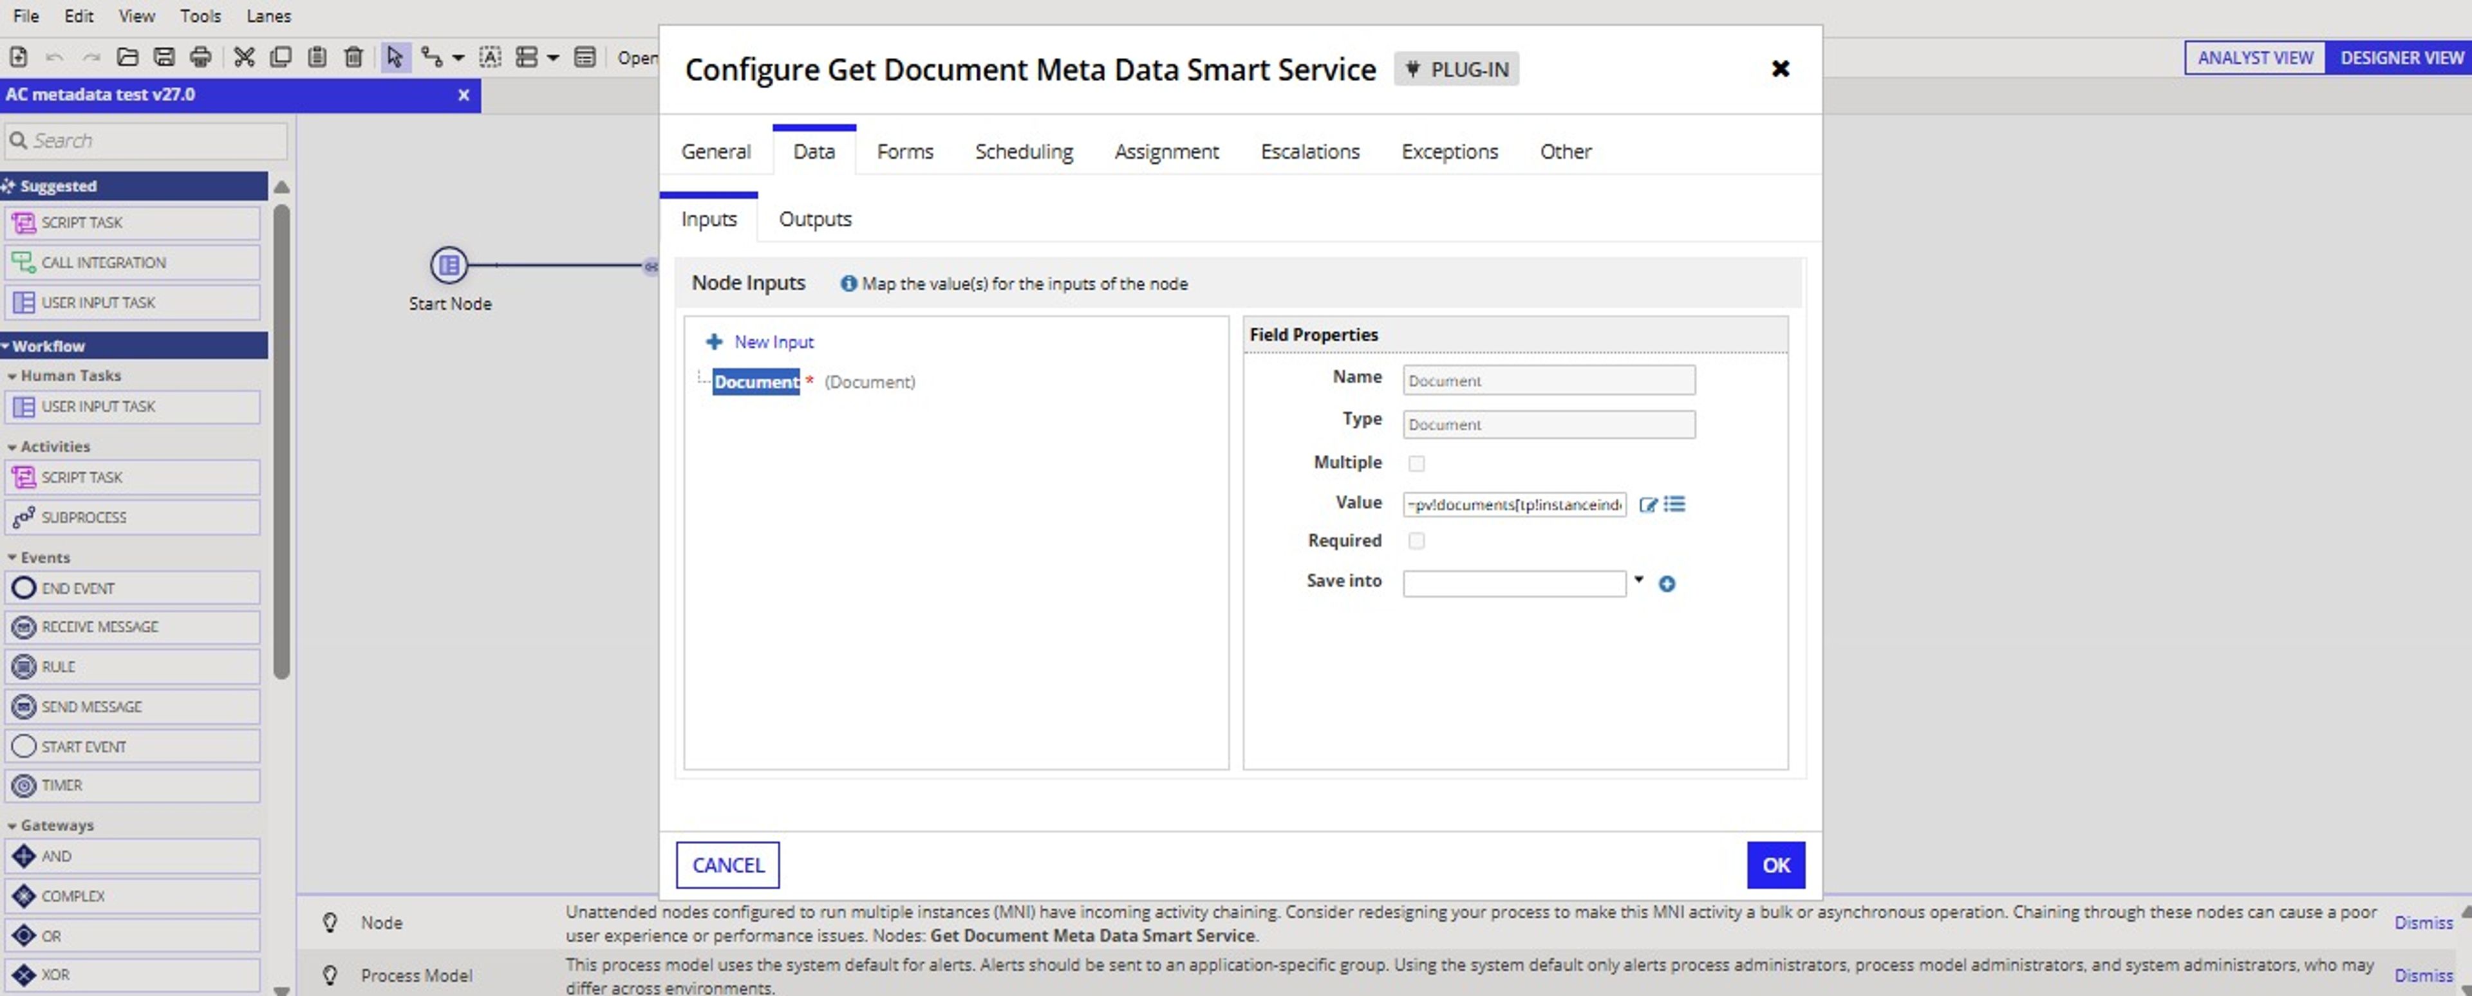
Task: Click the Paste clipboard icon
Action: pyautogui.click(x=317, y=57)
